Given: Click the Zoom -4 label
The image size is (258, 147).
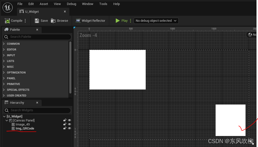Looking at the screenshot, I should (88, 35).
